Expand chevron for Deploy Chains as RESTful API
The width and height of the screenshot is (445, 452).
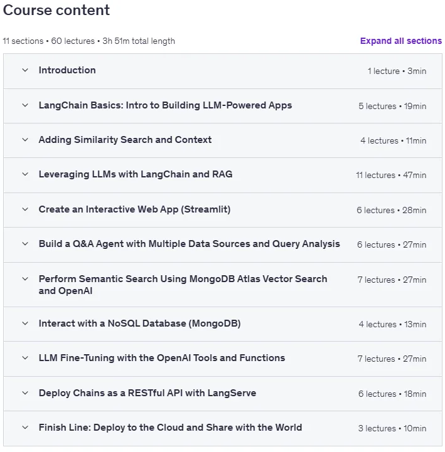pos(25,393)
